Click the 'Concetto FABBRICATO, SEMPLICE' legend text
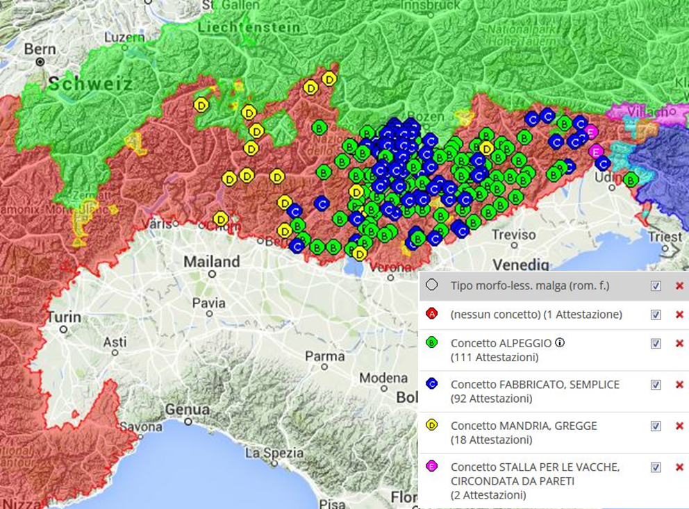The width and height of the screenshot is (689, 509). 534,384
